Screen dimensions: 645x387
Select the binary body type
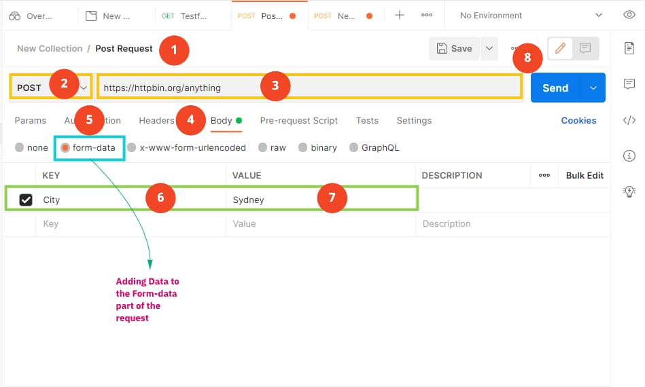tap(302, 147)
